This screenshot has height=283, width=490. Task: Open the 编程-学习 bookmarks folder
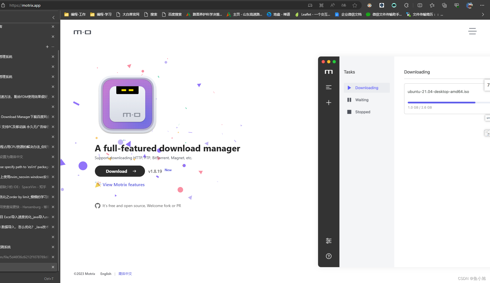pos(101,14)
